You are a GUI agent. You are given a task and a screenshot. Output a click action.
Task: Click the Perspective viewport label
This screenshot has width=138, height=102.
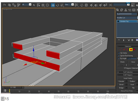(x=7, y=9)
